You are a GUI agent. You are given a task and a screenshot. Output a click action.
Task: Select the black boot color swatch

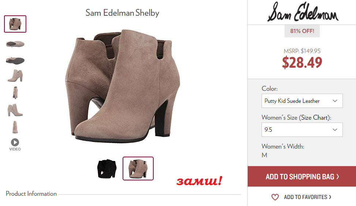(x=107, y=169)
